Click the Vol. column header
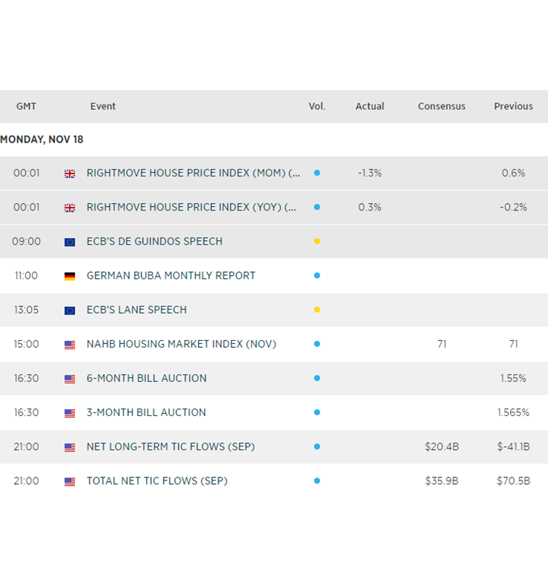The width and height of the screenshot is (548, 588). tap(317, 107)
